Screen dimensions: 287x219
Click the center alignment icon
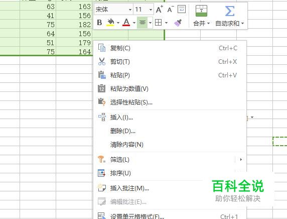[x=142, y=23]
